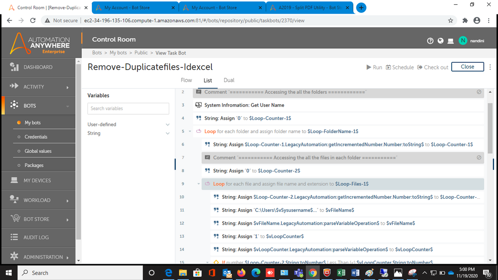Open Global values in sidebar
The width and height of the screenshot is (498, 280).
click(x=38, y=151)
